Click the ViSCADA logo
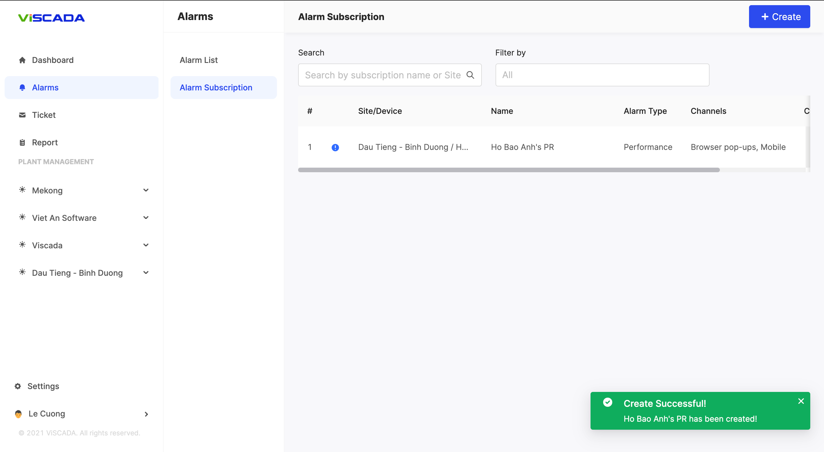The width and height of the screenshot is (824, 452). point(51,18)
